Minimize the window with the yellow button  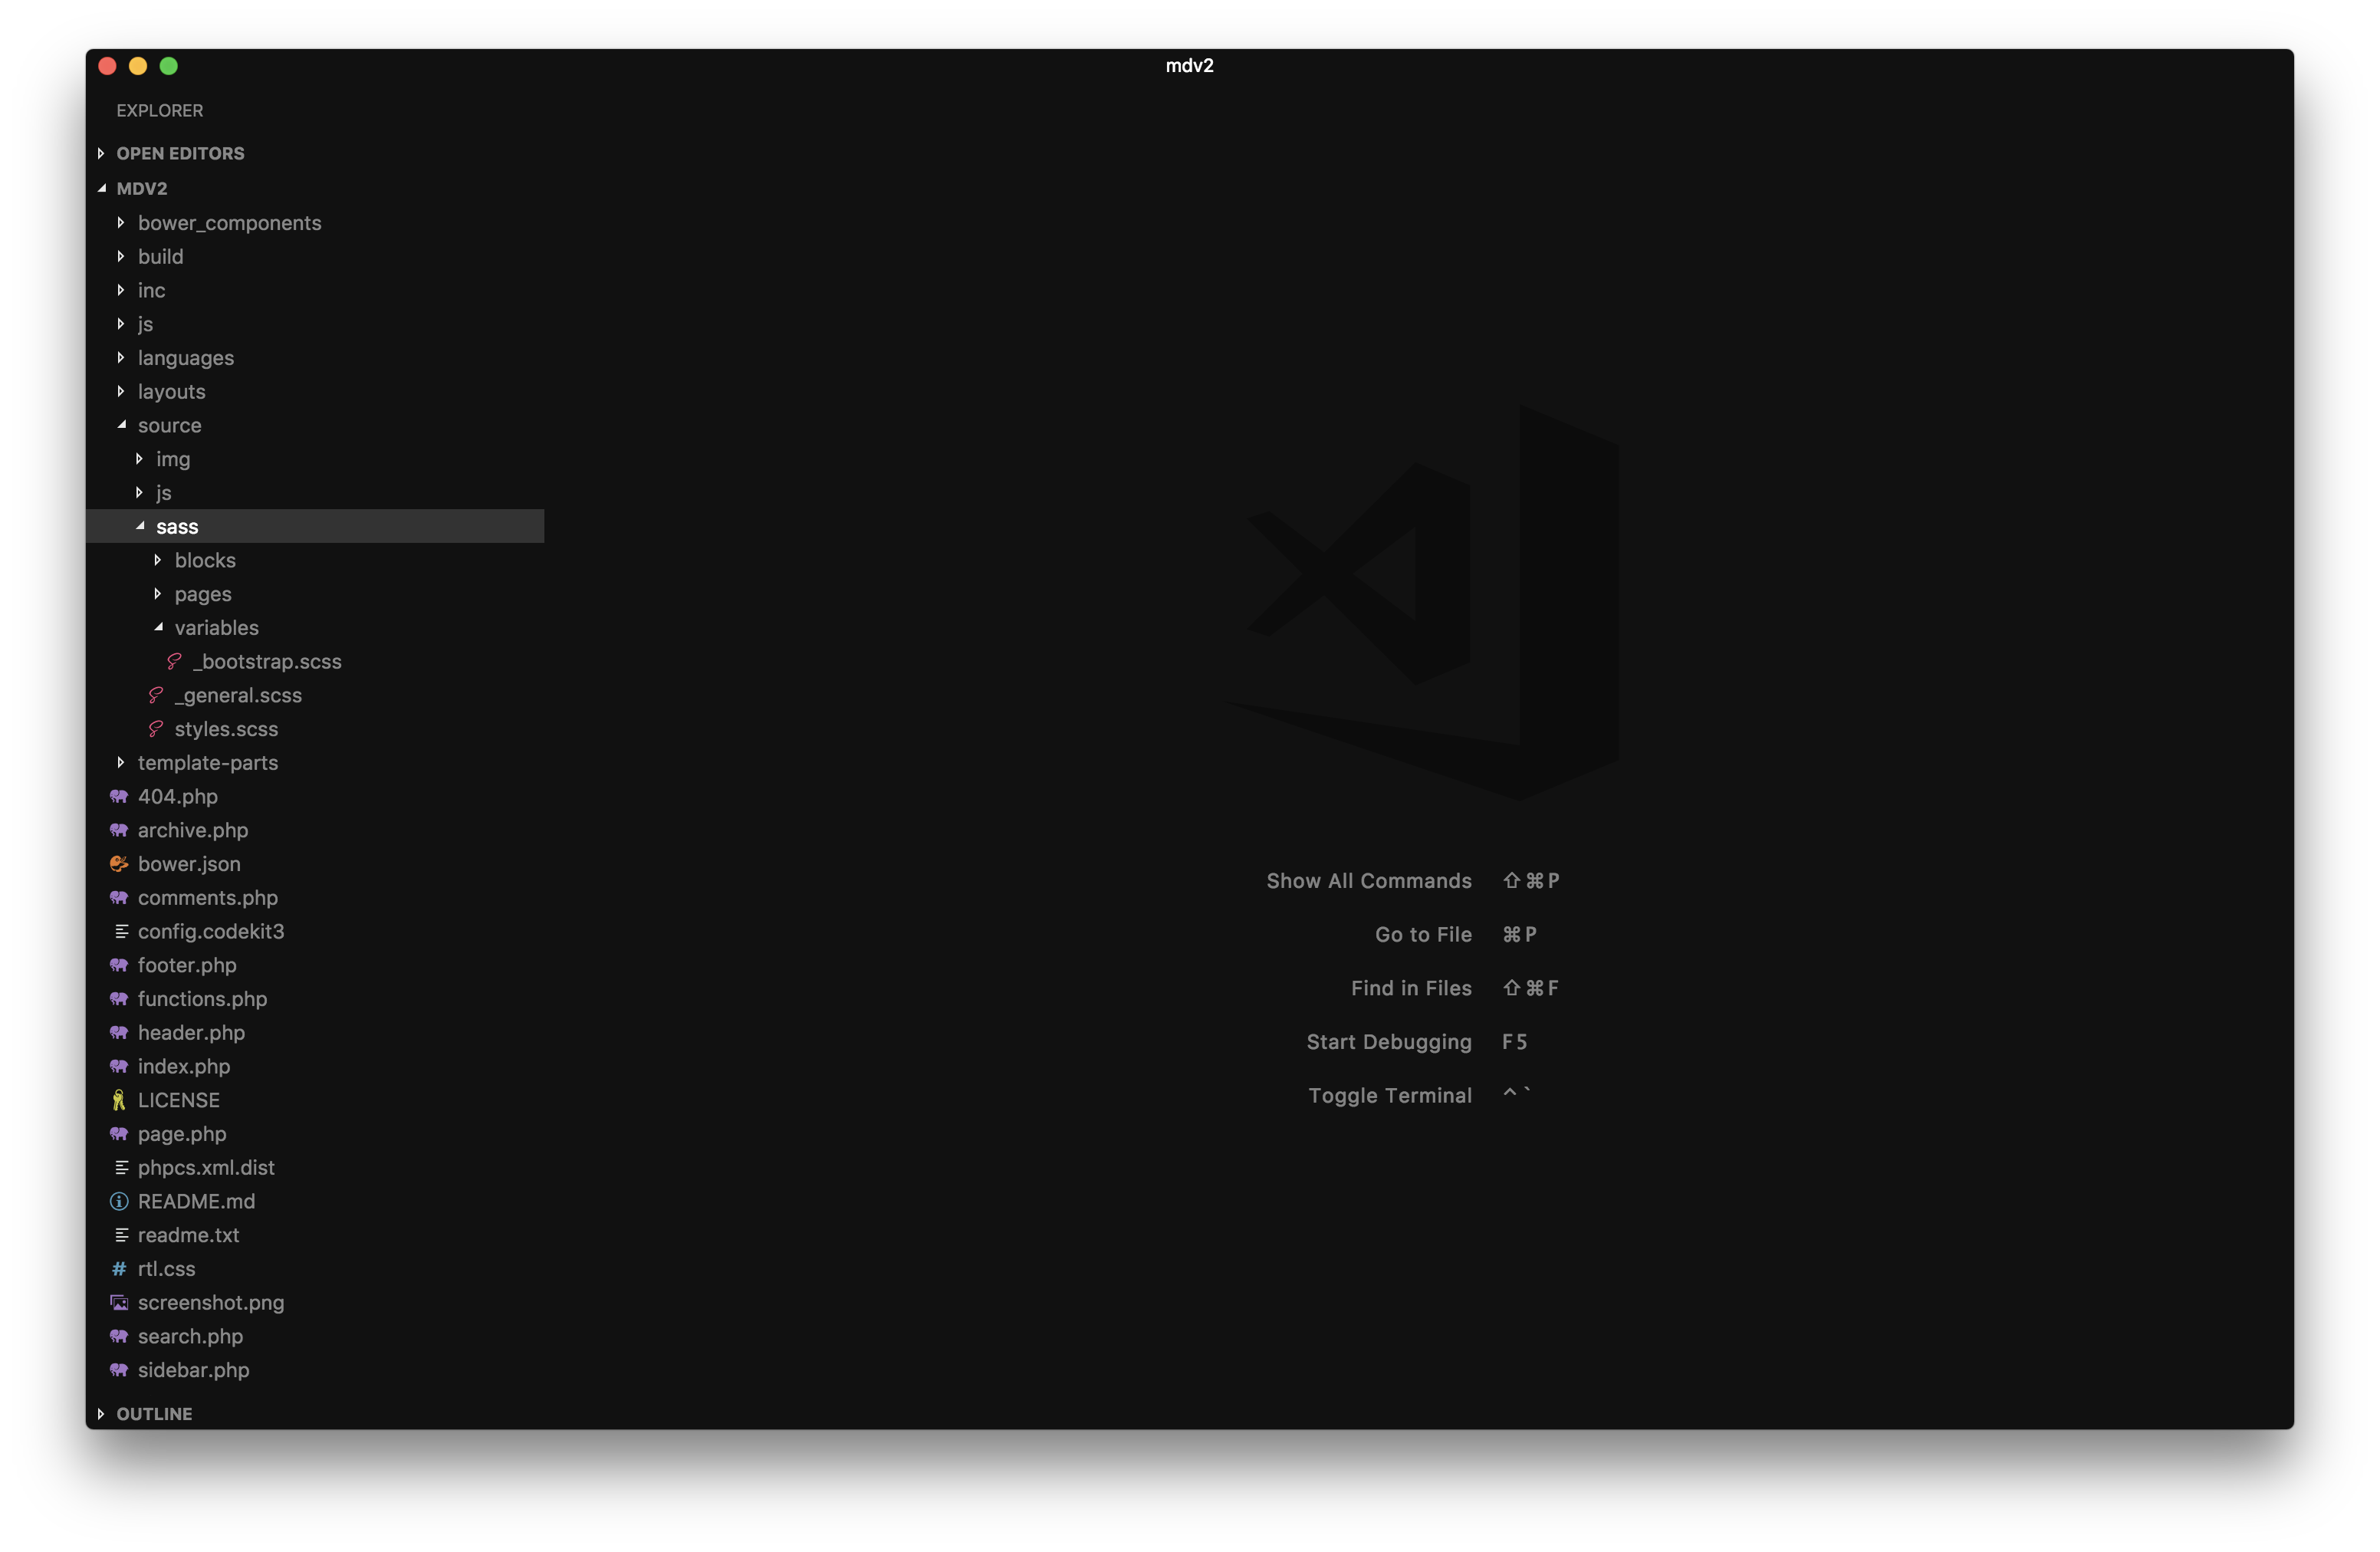tap(138, 66)
